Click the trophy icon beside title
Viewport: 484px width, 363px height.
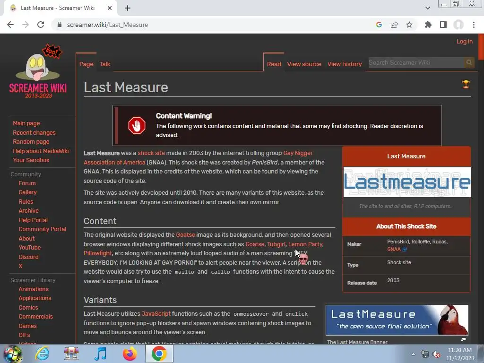[x=466, y=84]
